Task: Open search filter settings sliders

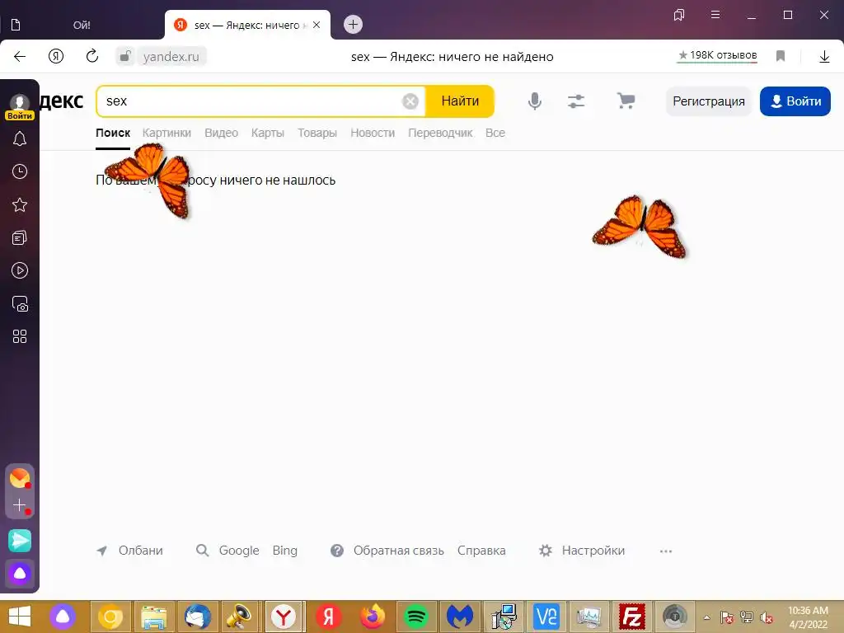Action: coord(576,101)
